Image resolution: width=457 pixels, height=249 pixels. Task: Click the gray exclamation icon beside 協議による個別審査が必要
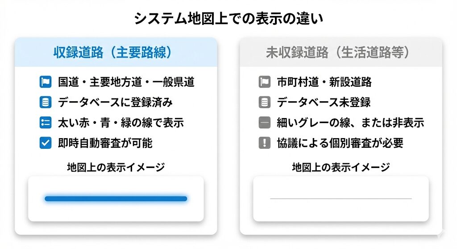pyautogui.click(x=264, y=143)
